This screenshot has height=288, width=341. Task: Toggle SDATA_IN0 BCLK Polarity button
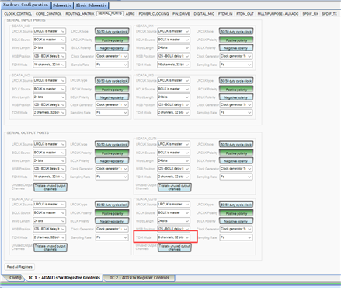112,48
